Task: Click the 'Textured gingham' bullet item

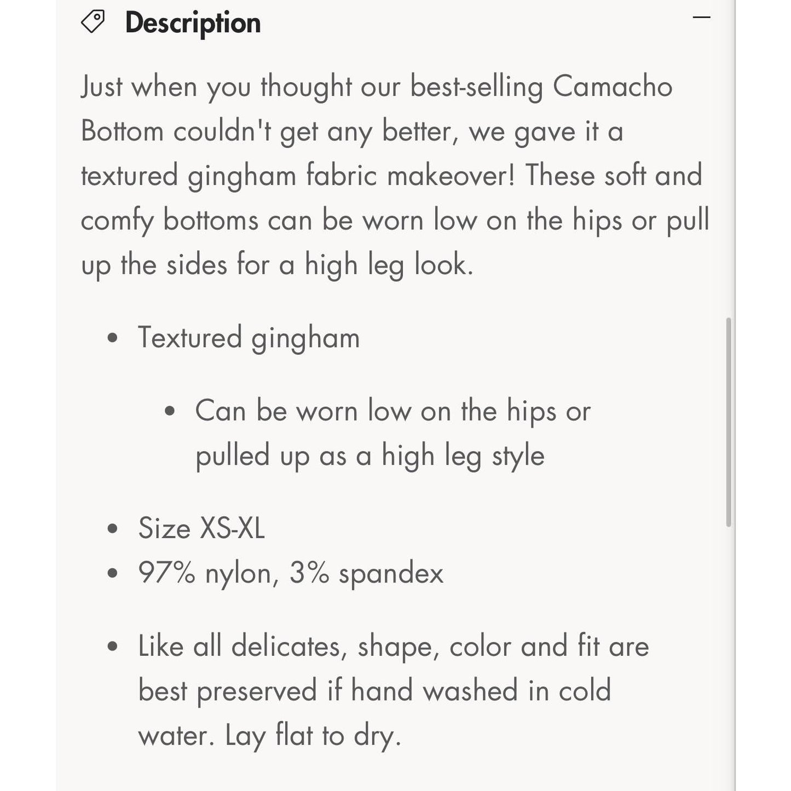Action: [249, 337]
